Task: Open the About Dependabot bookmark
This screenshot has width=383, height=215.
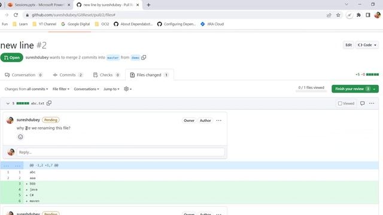Action: [x=133, y=24]
